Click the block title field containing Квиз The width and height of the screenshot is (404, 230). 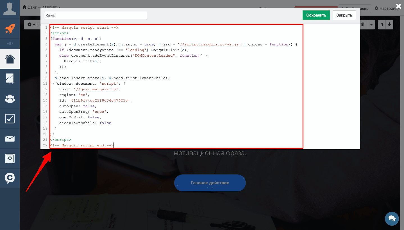[x=96, y=15]
